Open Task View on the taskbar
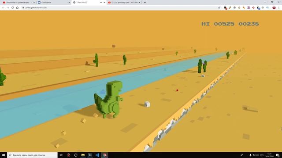 pos(61,155)
